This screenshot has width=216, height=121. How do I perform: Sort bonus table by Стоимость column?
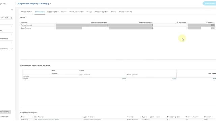(x=208, y=117)
